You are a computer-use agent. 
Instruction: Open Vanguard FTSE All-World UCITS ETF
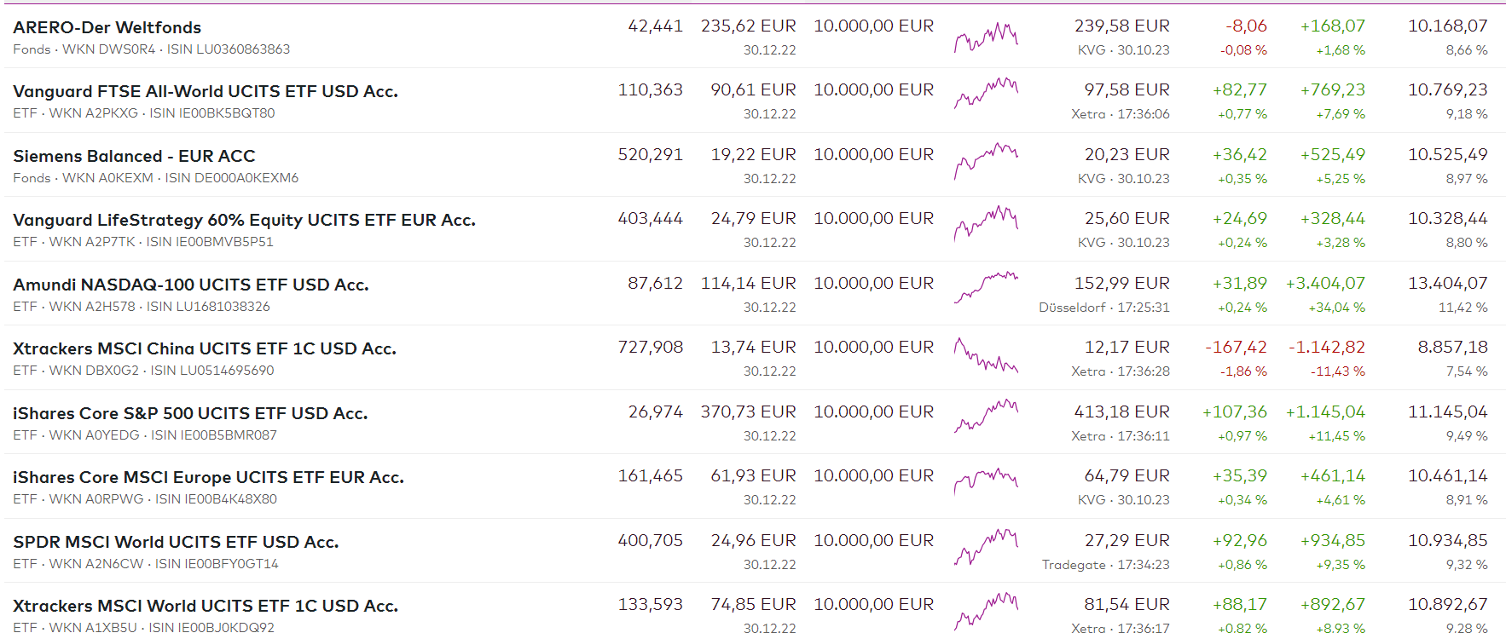205,91
